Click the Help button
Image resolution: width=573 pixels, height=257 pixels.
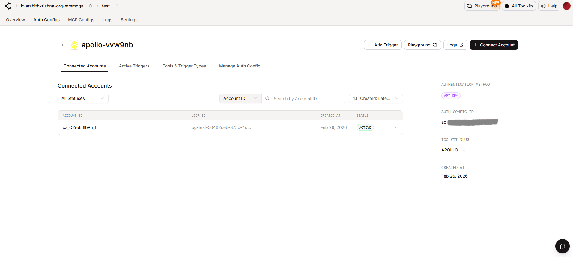(x=549, y=6)
